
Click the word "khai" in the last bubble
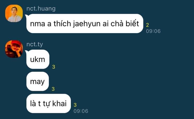59,103
